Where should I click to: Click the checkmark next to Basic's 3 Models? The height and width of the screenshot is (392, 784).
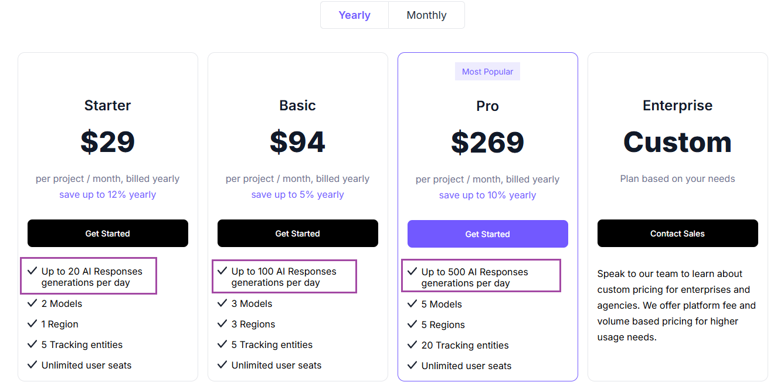pyautogui.click(x=222, y=303)
